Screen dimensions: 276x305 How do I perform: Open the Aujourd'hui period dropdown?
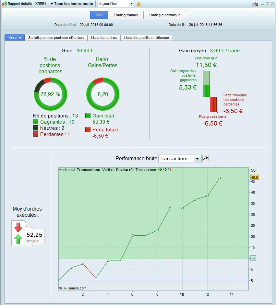click(x=116, y=4)
